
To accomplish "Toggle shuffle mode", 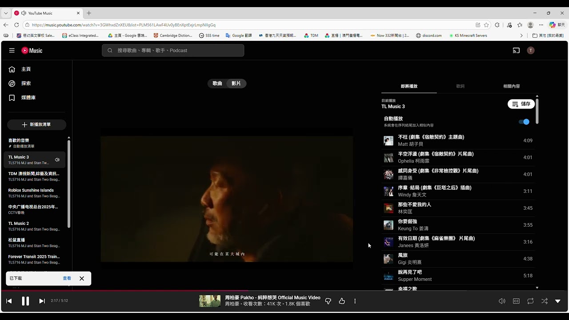I will (545, 301).
